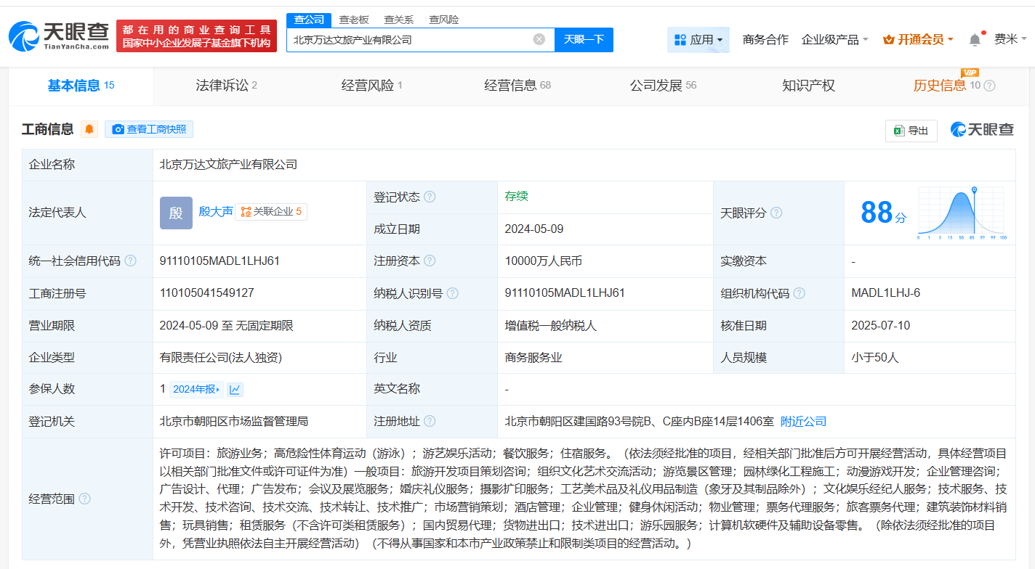Click the company name search field

(x=411, y=40)
